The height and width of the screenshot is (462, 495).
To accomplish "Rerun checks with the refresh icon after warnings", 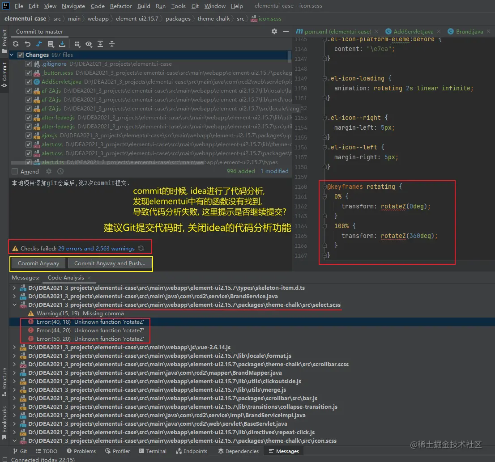I will click(x=141, y=249).
